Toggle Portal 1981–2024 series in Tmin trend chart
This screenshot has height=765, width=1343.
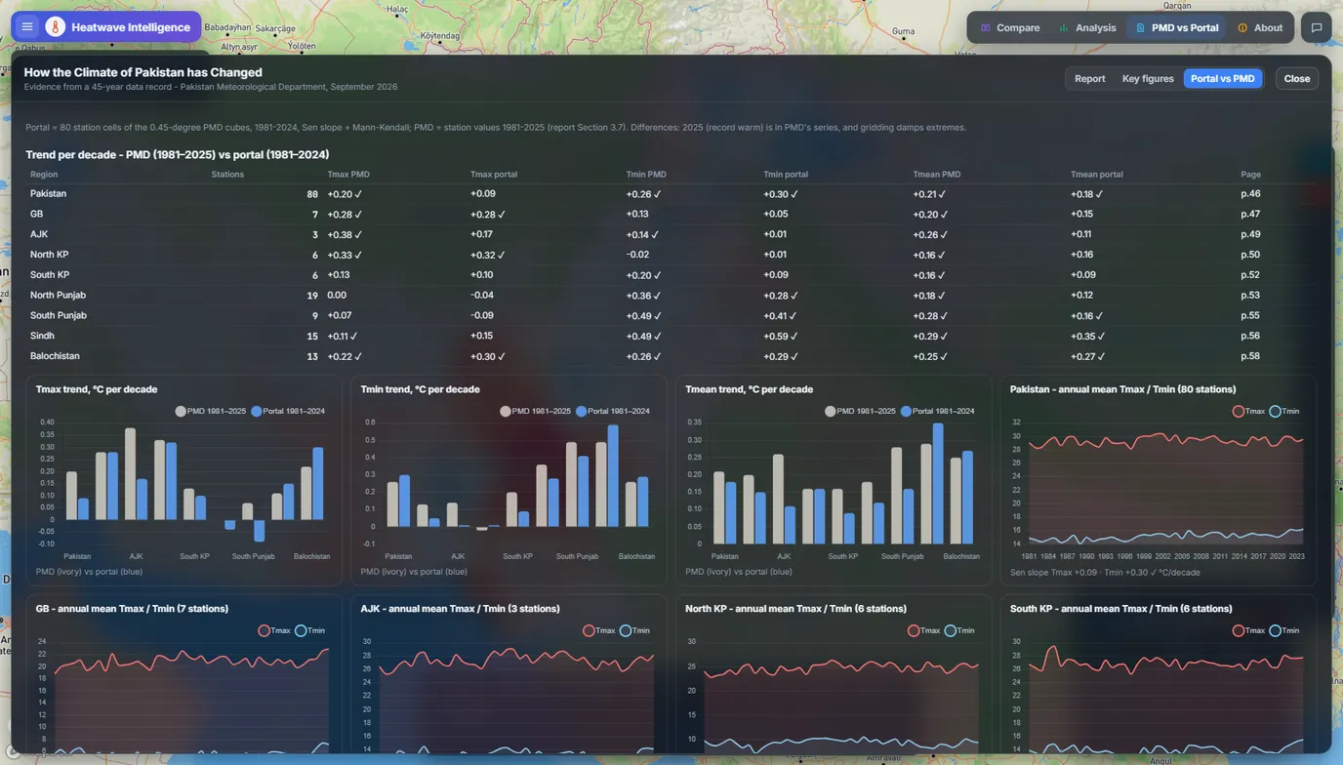tap(613, 412)
